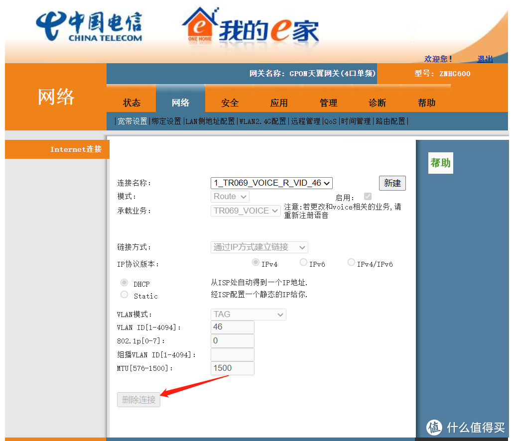Open the 模式 Route dropdown
The width and height of the screenshot is (511, 441).
coord(230,197)
